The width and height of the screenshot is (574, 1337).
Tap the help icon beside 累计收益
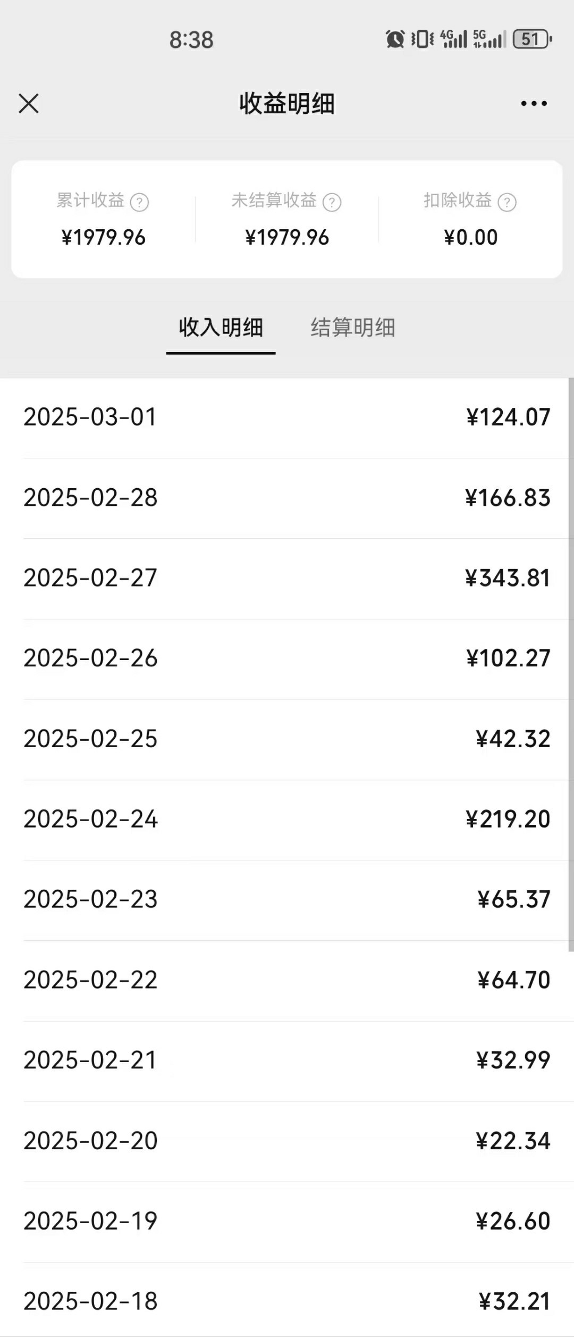pyautogui.click(x=139, y=202)
